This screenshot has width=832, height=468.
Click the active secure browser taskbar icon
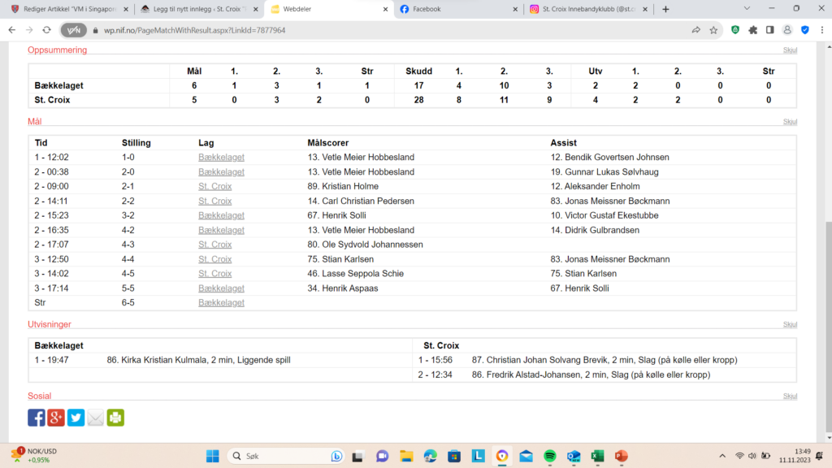tap(502, 456)
